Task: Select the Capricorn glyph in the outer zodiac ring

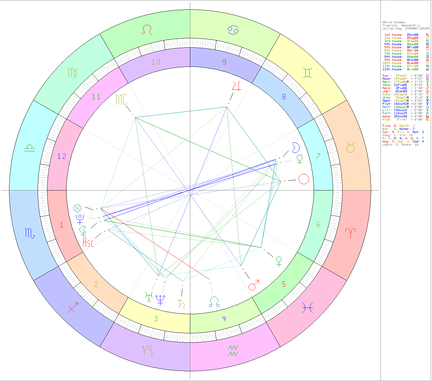Action: [x=147, y=350]
